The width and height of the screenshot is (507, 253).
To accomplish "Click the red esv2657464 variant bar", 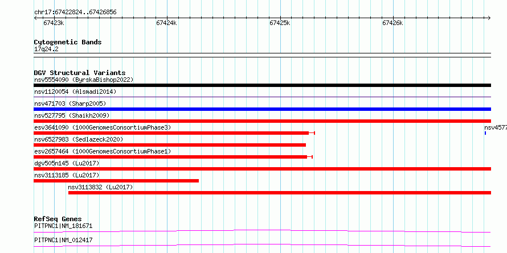I will tap(173, 157).
